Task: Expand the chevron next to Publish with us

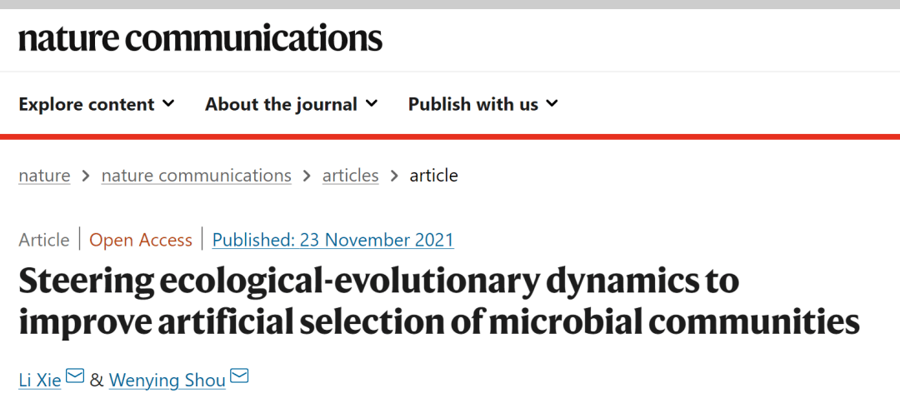Action: pos(552,104)
